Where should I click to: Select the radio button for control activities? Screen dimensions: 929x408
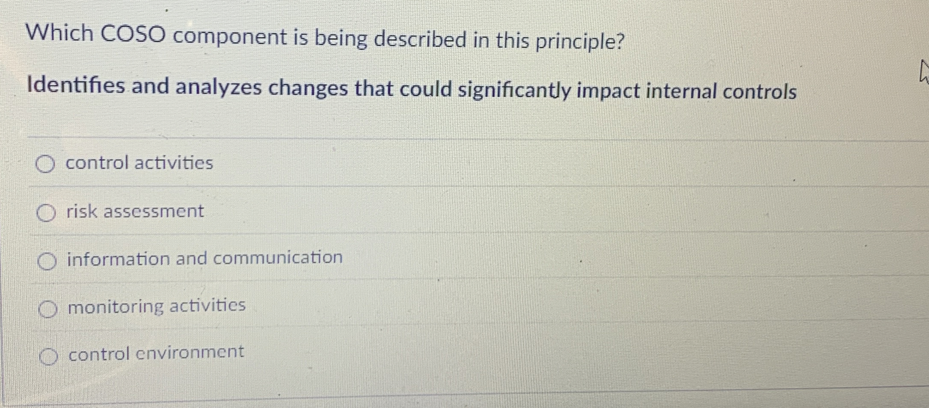click(x=46, y=163)
